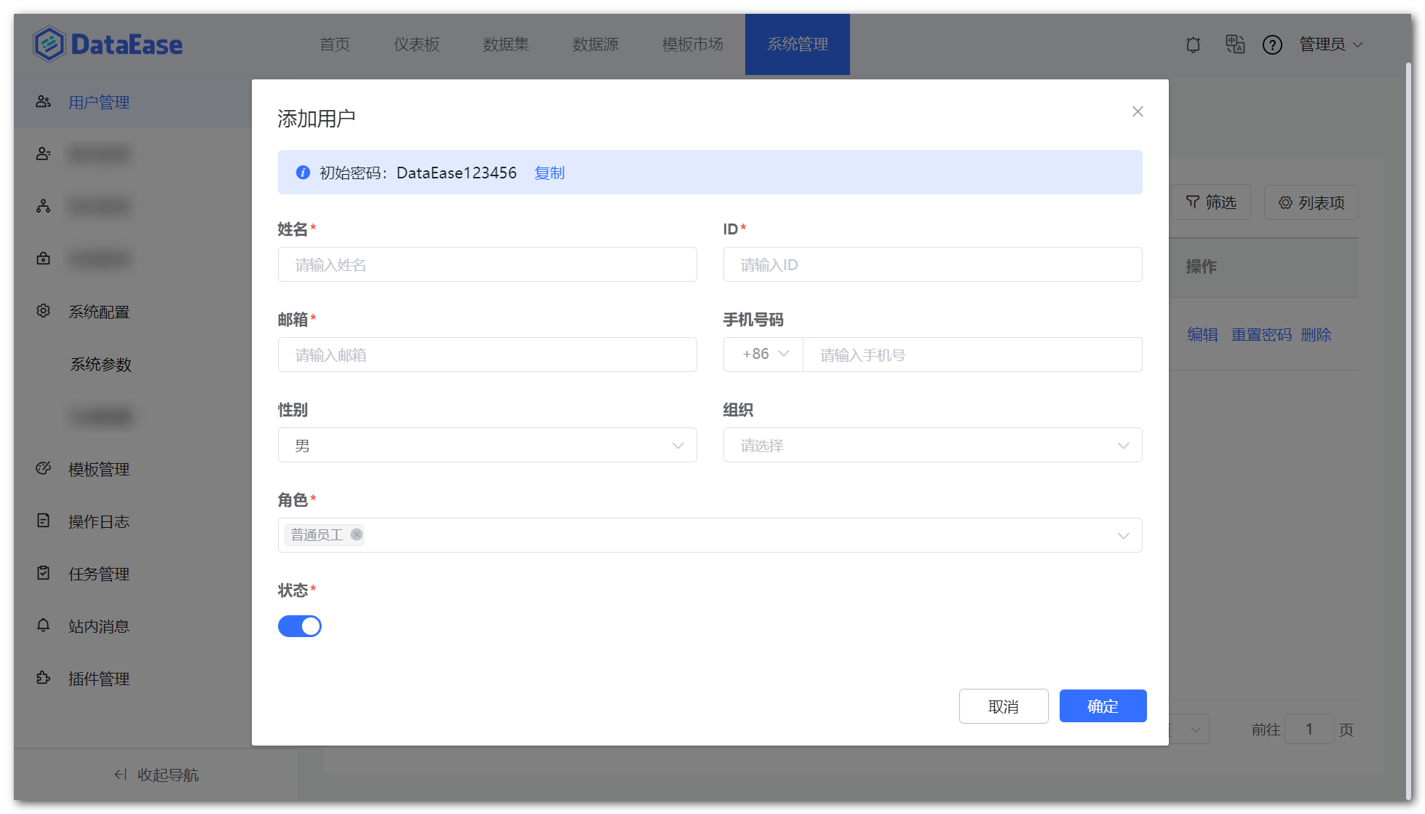Open 插件管理 from its sidebar icon

43,679
